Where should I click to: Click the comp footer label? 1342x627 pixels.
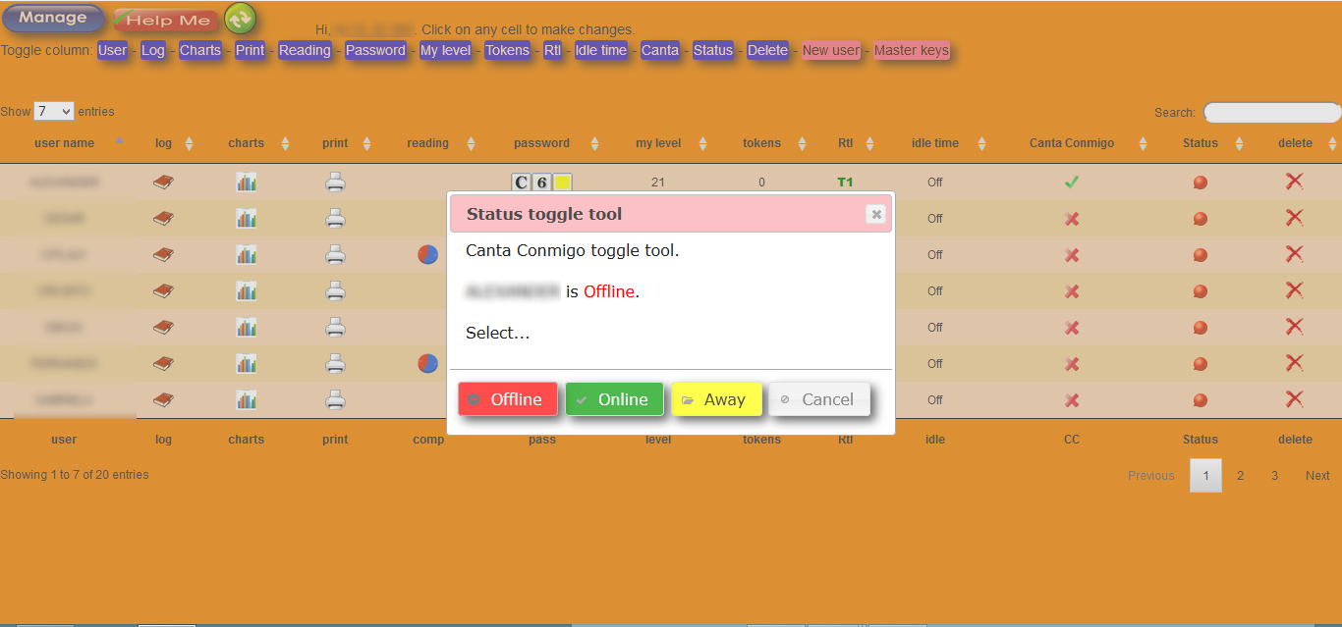(x=428, y=440)
